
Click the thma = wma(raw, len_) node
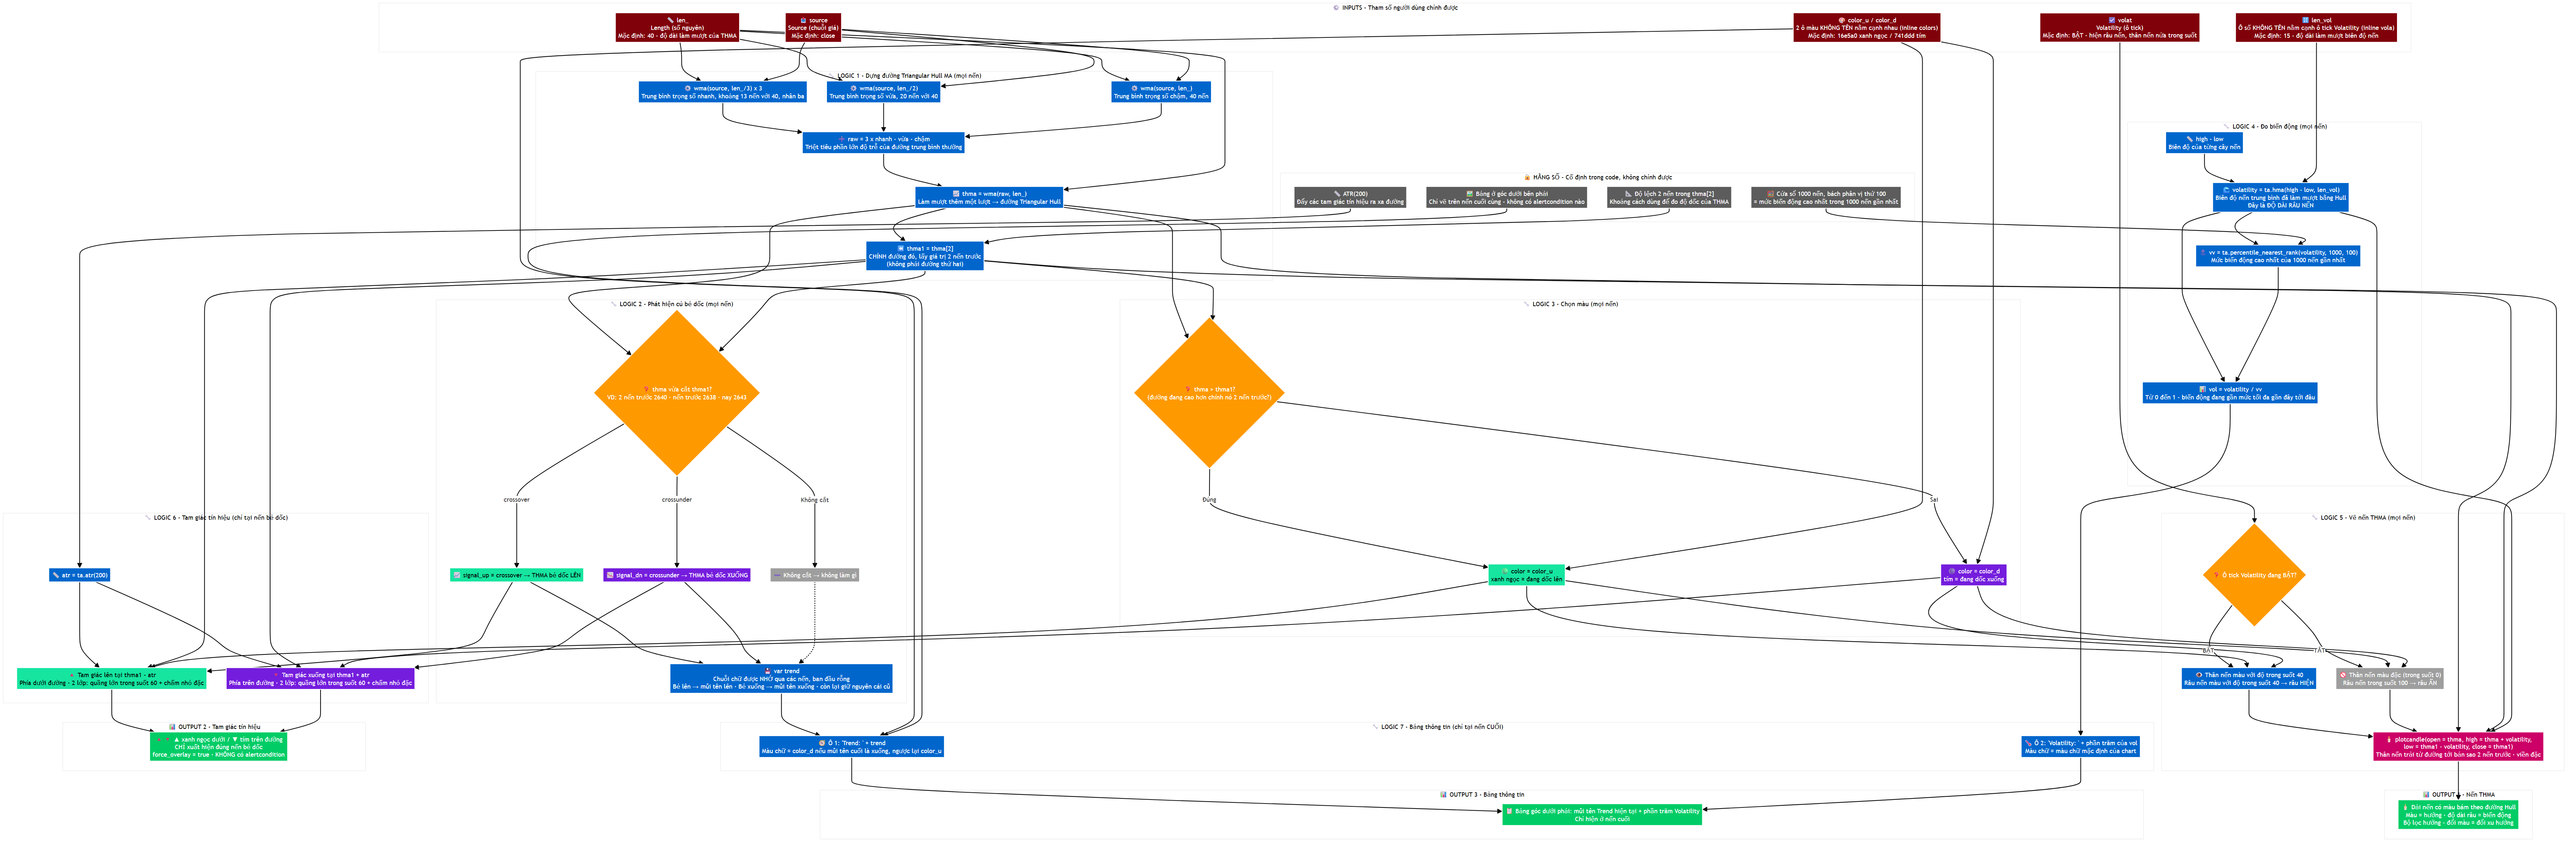click(x=989, y=197)
